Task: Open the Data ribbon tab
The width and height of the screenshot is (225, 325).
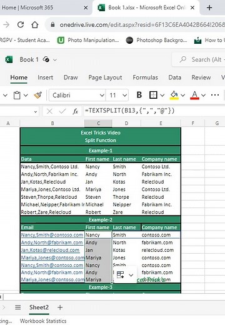Action: click(x=174, y=77)
